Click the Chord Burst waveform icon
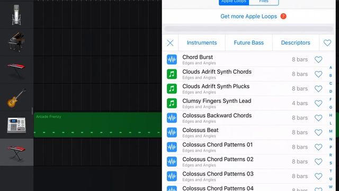 (x=172, y=59)
